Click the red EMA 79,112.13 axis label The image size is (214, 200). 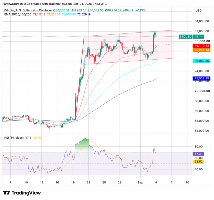click(202, 46)
